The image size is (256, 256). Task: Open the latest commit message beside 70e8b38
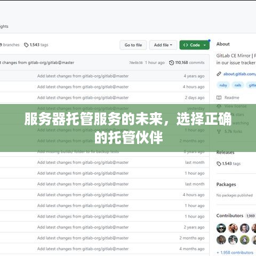pyautogui.click(x=37, y=62)
